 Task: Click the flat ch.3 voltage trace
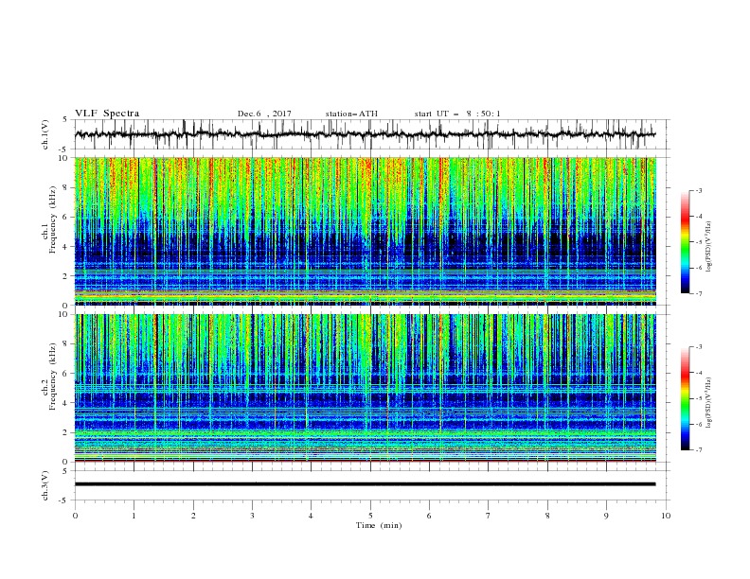click(x=365, y=484)
